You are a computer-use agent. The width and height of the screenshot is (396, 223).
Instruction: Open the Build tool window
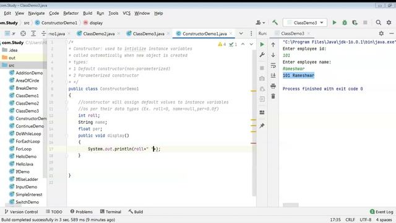(x=136, y=212)
